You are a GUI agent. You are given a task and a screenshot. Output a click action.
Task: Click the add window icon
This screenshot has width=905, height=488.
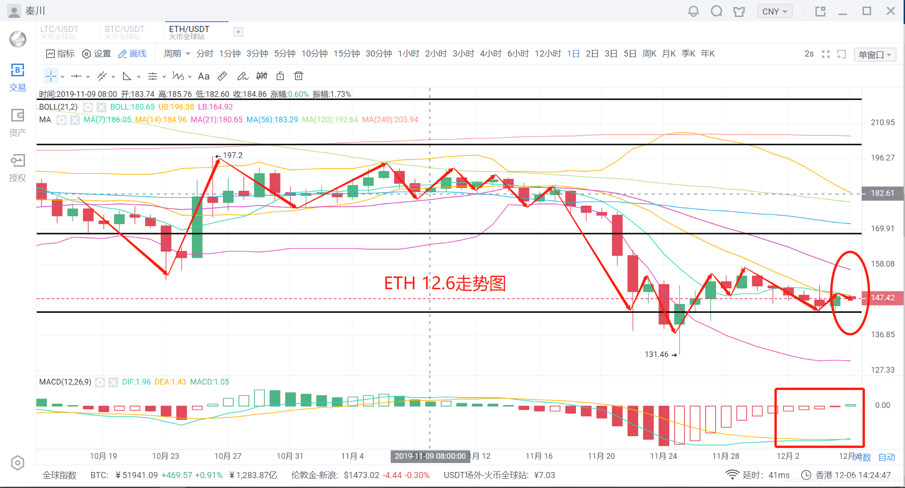pyautogui.click(x=841, y=54)
